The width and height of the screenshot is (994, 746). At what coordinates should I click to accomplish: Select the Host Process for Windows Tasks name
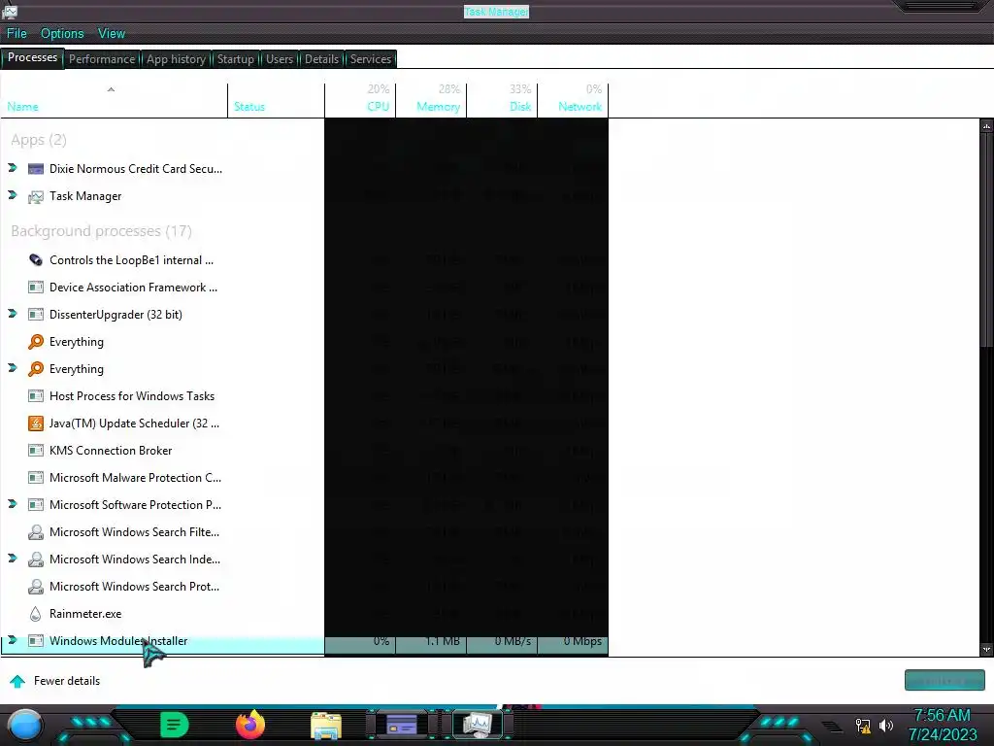132,396
